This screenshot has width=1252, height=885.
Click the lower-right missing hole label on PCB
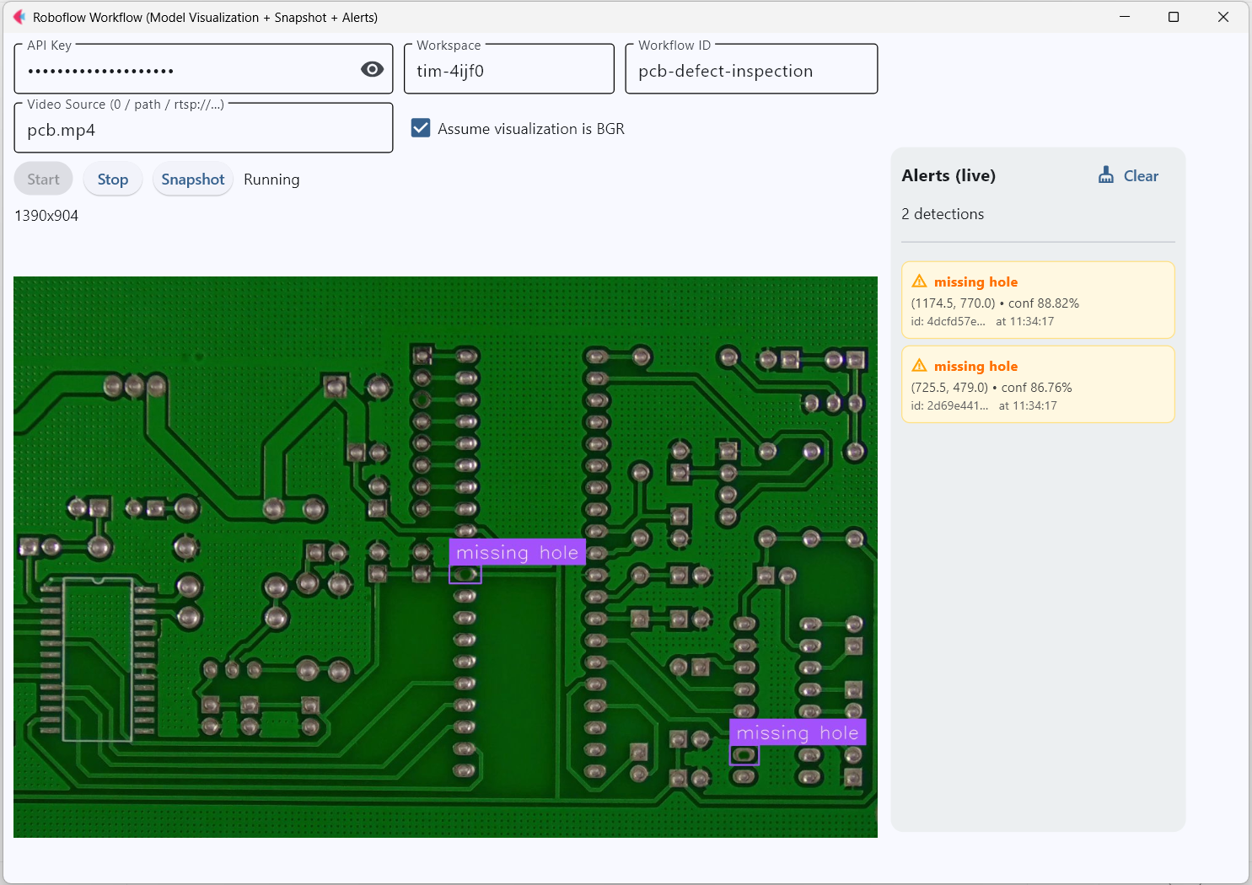[797, 732]
